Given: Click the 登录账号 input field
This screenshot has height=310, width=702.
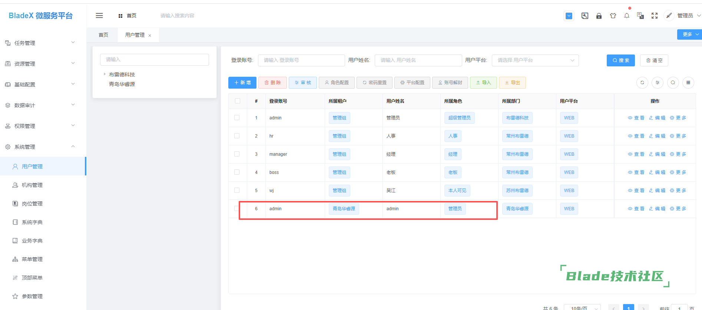Looking at the screenshot, I should click(301, 60).
